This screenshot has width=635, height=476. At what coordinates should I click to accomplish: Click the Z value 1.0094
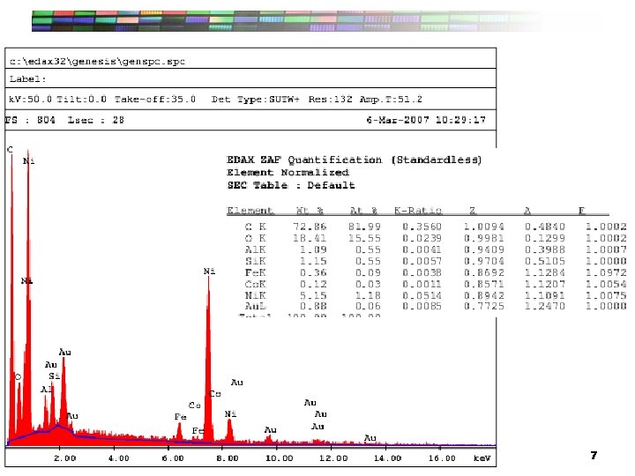coord(483,227)
